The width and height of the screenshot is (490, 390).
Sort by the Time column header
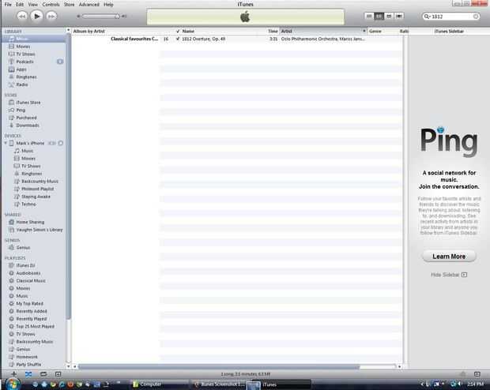tap(273, 32)
